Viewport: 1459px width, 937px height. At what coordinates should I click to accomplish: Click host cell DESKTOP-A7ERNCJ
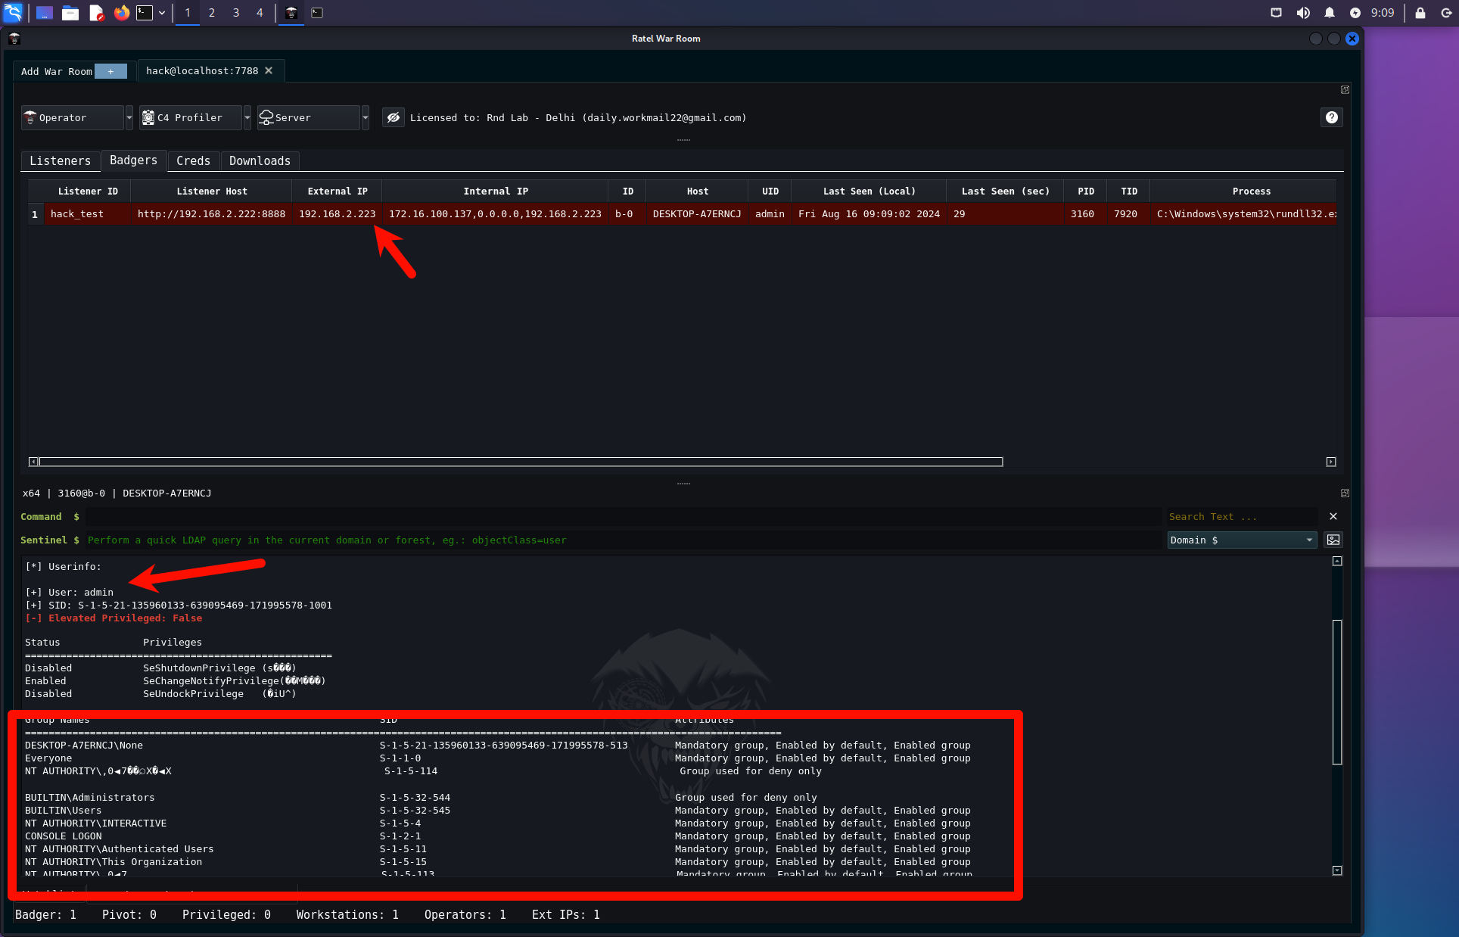point(697,214)
